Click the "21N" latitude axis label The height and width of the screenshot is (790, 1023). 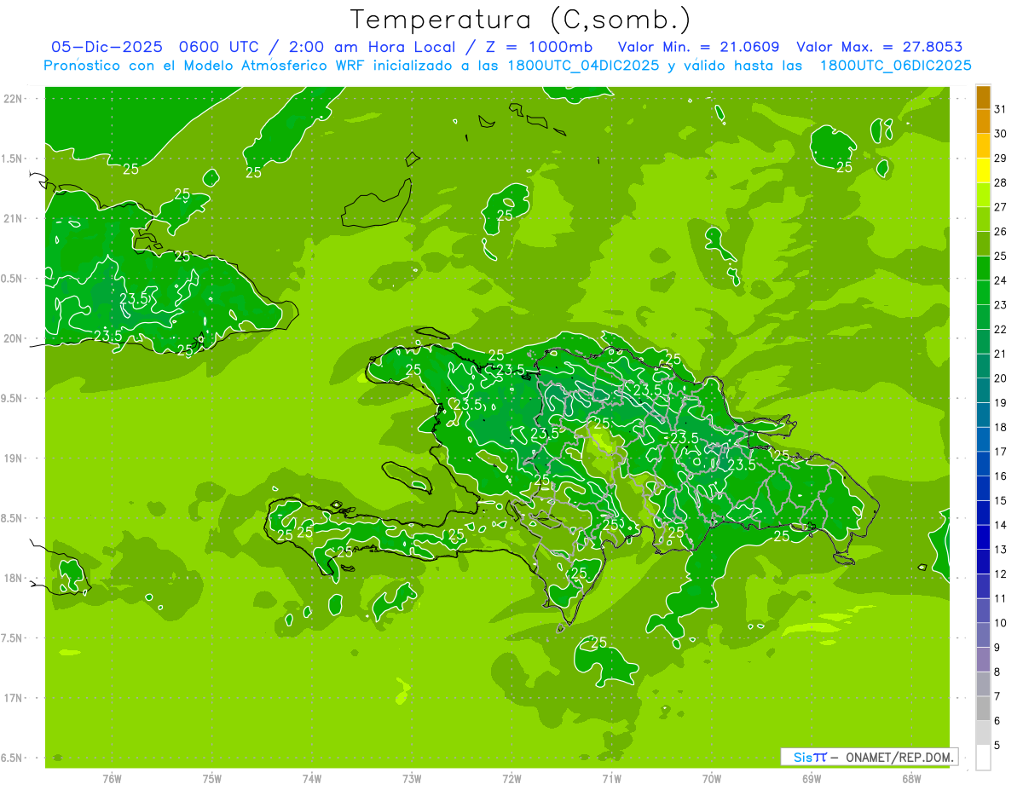13,218
